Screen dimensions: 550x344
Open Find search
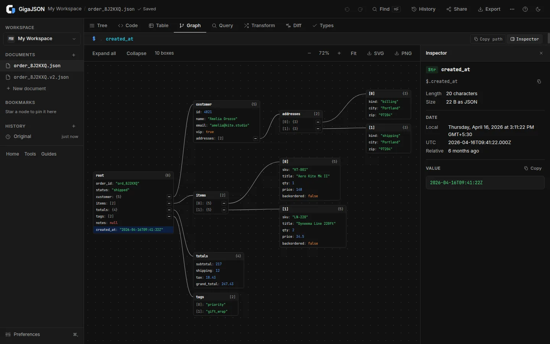(x=386, y=9)
